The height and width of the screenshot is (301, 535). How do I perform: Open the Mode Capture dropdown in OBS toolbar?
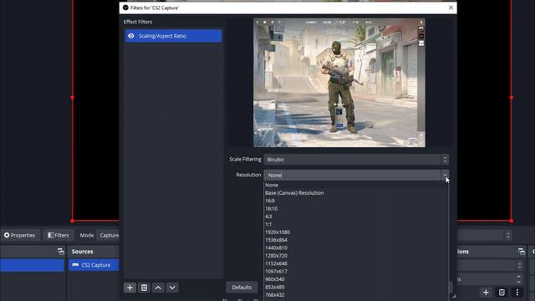tap(109, 235)
